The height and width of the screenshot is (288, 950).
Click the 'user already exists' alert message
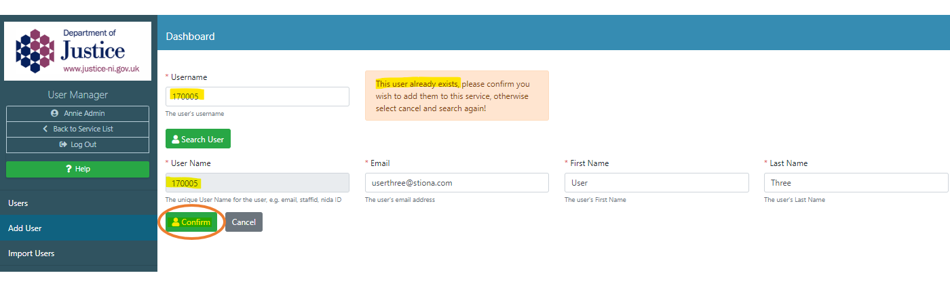click(x=457, y=96)
